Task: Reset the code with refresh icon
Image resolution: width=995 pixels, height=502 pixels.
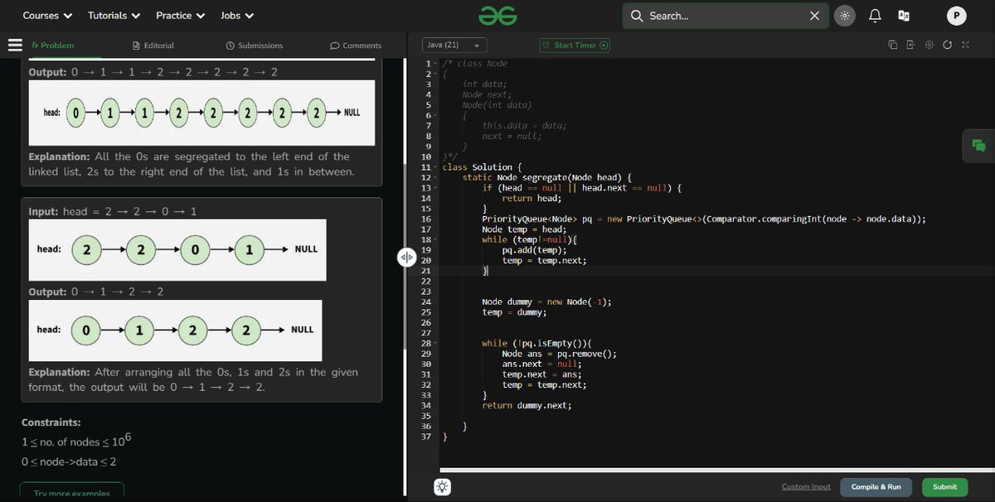Action: (x=947, y=45)
